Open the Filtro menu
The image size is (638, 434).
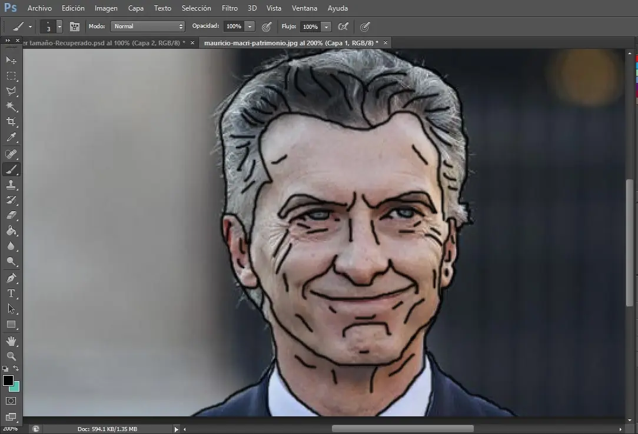pos(230,8)
